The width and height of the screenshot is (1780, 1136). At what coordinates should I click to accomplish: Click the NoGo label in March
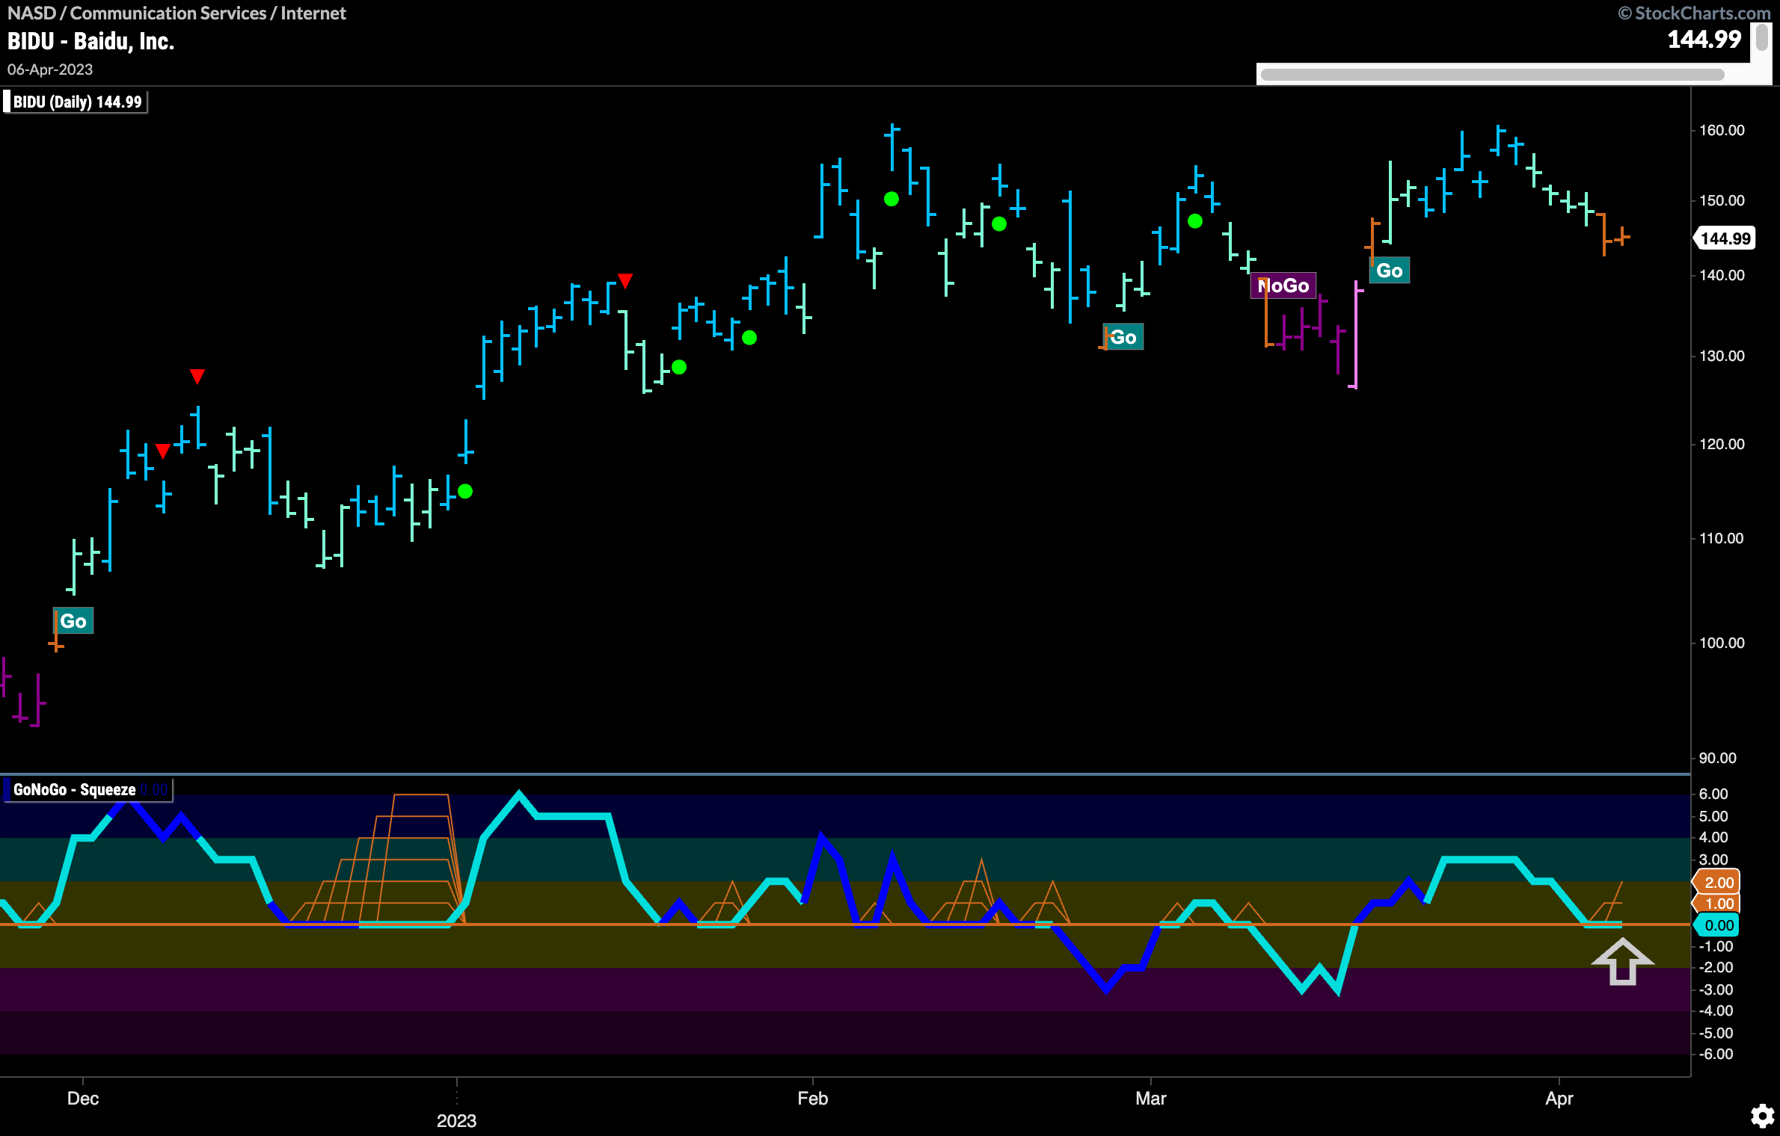pyautogui.click(x=1283, y=285)
